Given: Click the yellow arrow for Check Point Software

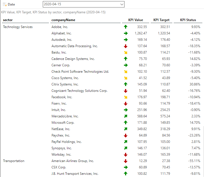Looking at the screenshot, I should [126, 72].
